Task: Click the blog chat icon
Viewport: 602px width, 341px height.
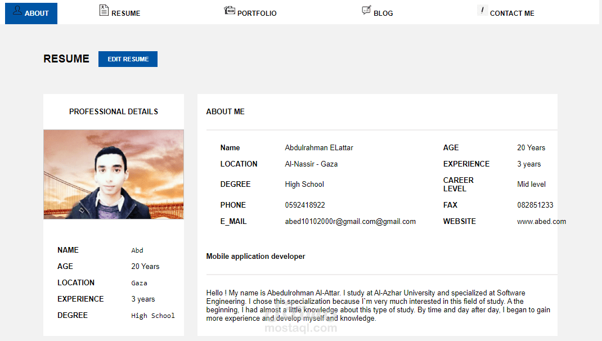Action: pos(367,10)
